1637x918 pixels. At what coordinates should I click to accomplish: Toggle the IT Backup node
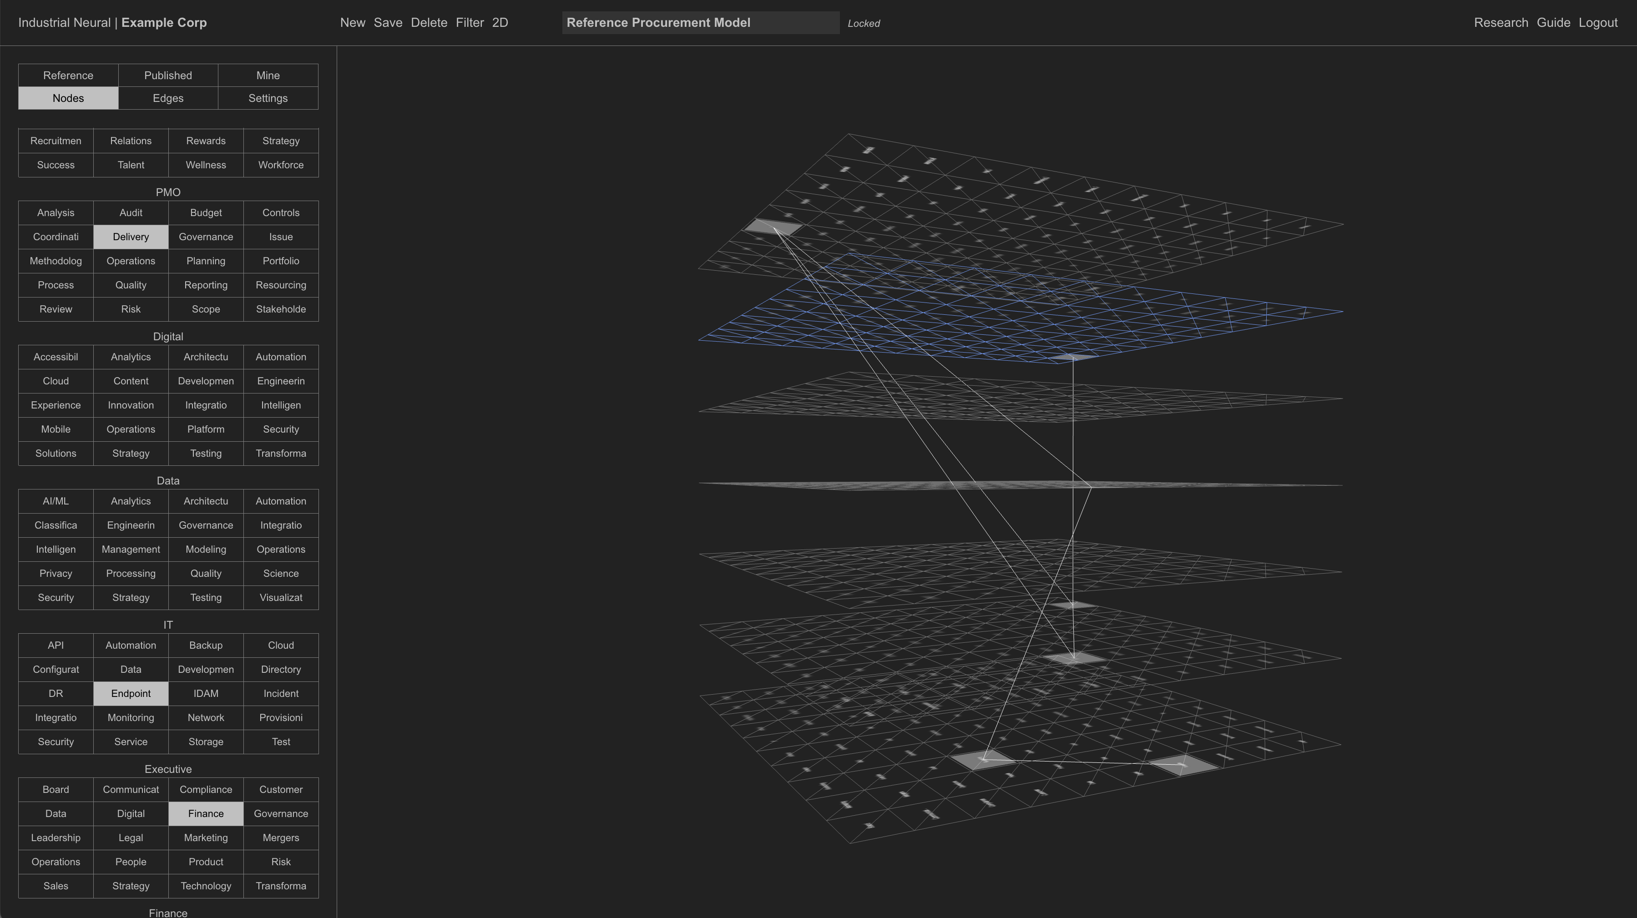[x=206, y=646]
